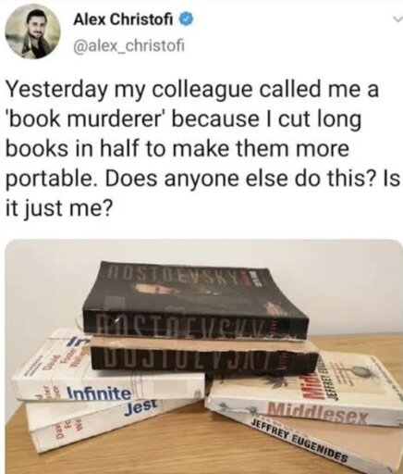
Task: Open Alex Christofi's profile picture
Action: click(x=33, y=31)
